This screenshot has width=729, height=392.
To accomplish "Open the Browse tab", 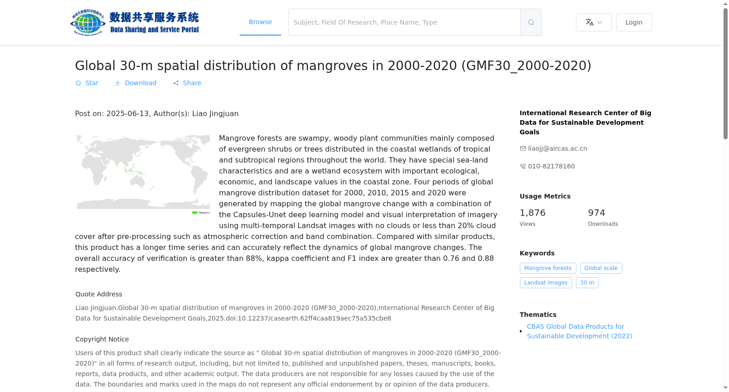I will pyautogui.click(x=260, y=22).
